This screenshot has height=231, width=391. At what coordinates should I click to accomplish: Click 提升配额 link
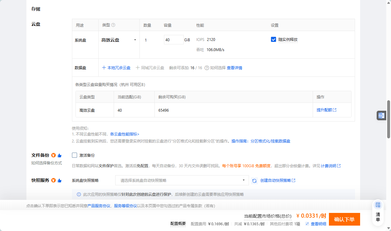[x=324, y=110]
